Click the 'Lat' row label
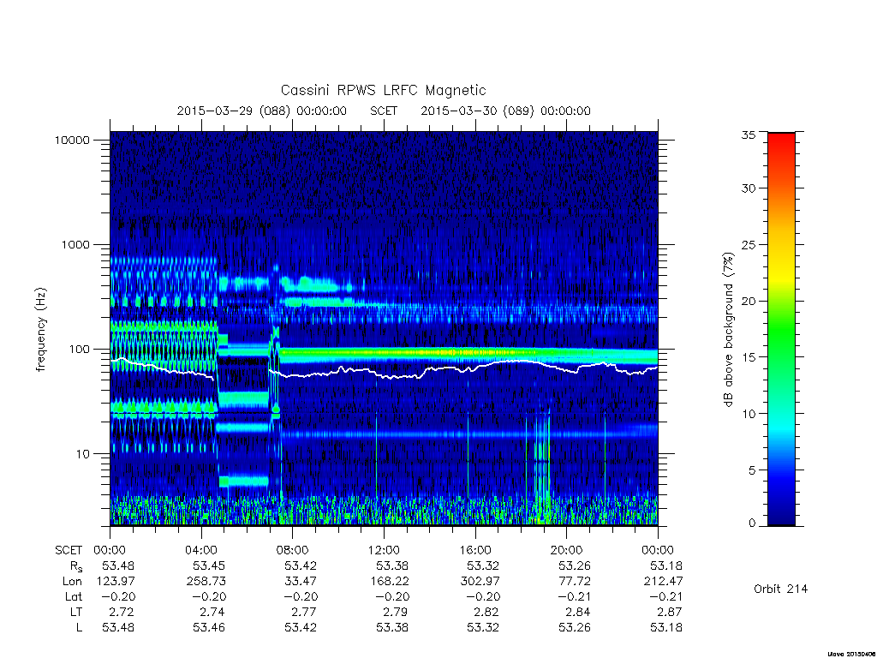This screenshot has width=877, height=658. pos(74,597)
